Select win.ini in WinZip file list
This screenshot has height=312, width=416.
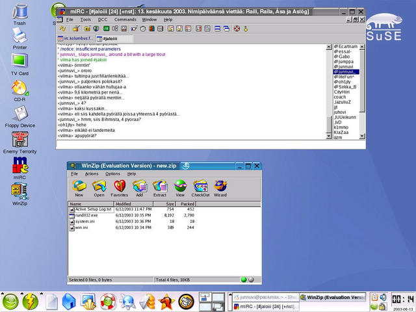tap(79, 227)
